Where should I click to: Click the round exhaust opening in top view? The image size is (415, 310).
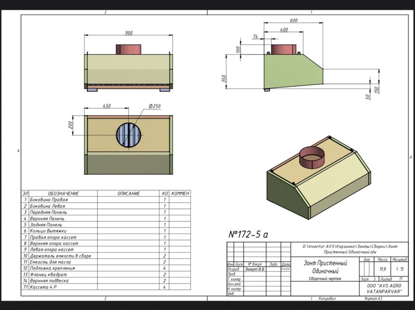click(x=129, y=135)
